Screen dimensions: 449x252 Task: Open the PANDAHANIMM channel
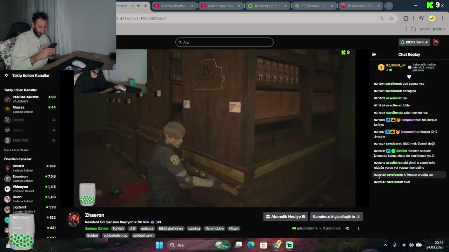pyautogui.click(x=30, y=99)
